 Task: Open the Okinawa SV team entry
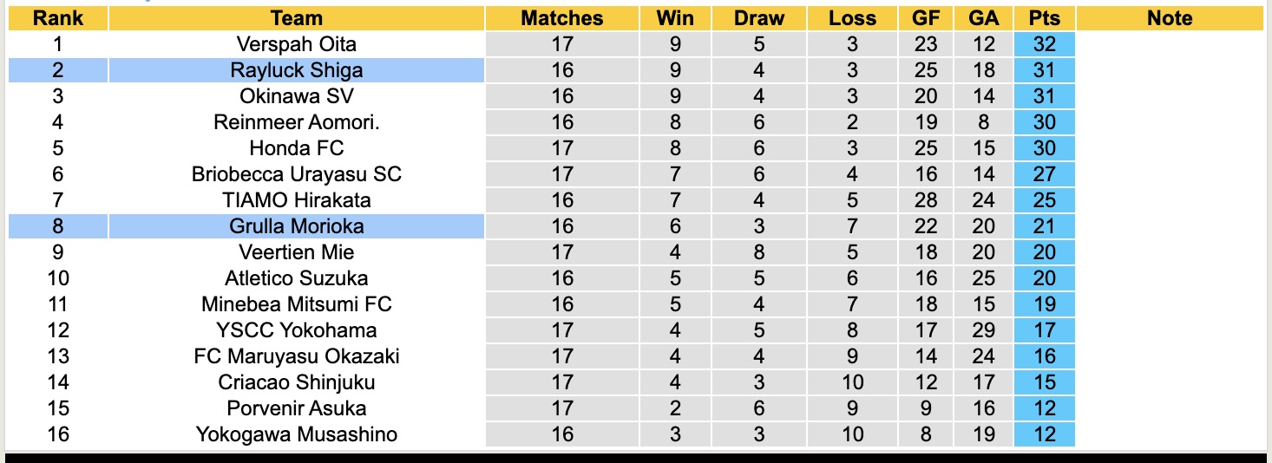click(x=297, y=96)
